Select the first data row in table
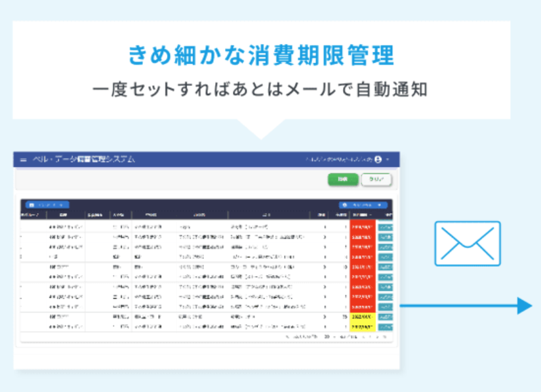 click(197, 227)
